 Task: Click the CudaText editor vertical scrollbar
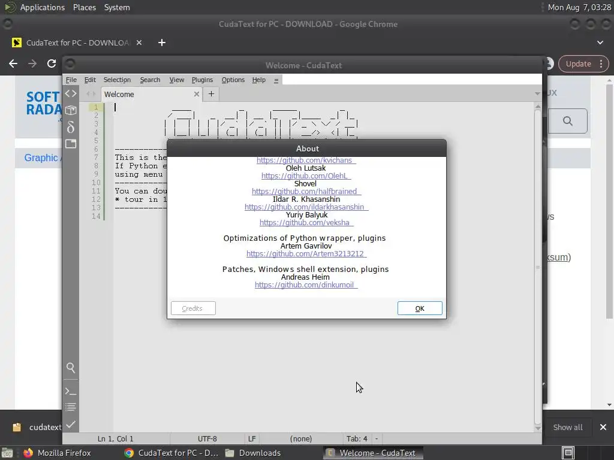tap(538, 267)
